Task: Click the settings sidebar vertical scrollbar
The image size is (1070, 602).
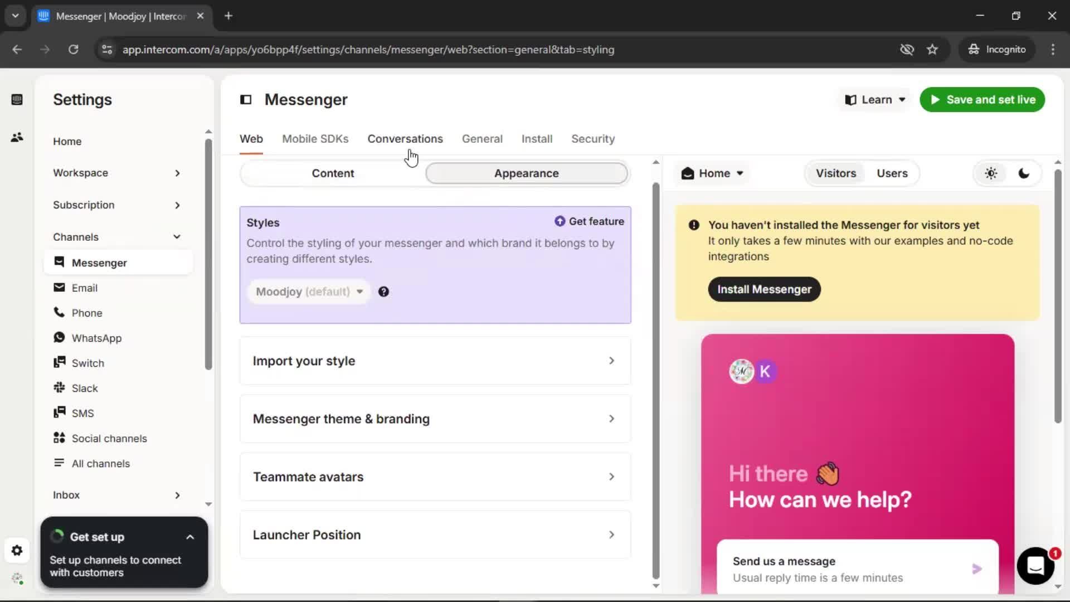Action: [208, 254]
